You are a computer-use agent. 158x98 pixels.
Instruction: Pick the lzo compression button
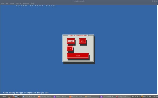click(x=70, y=48)
